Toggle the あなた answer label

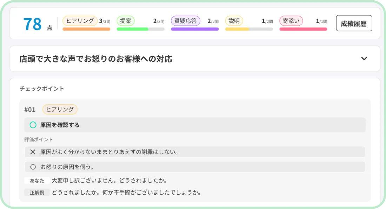(36, 180)
